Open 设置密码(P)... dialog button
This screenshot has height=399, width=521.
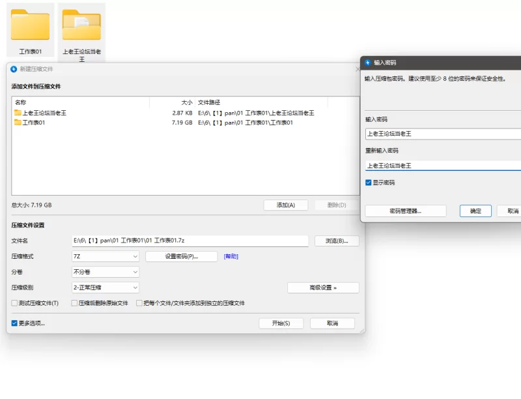click(182, 256)
